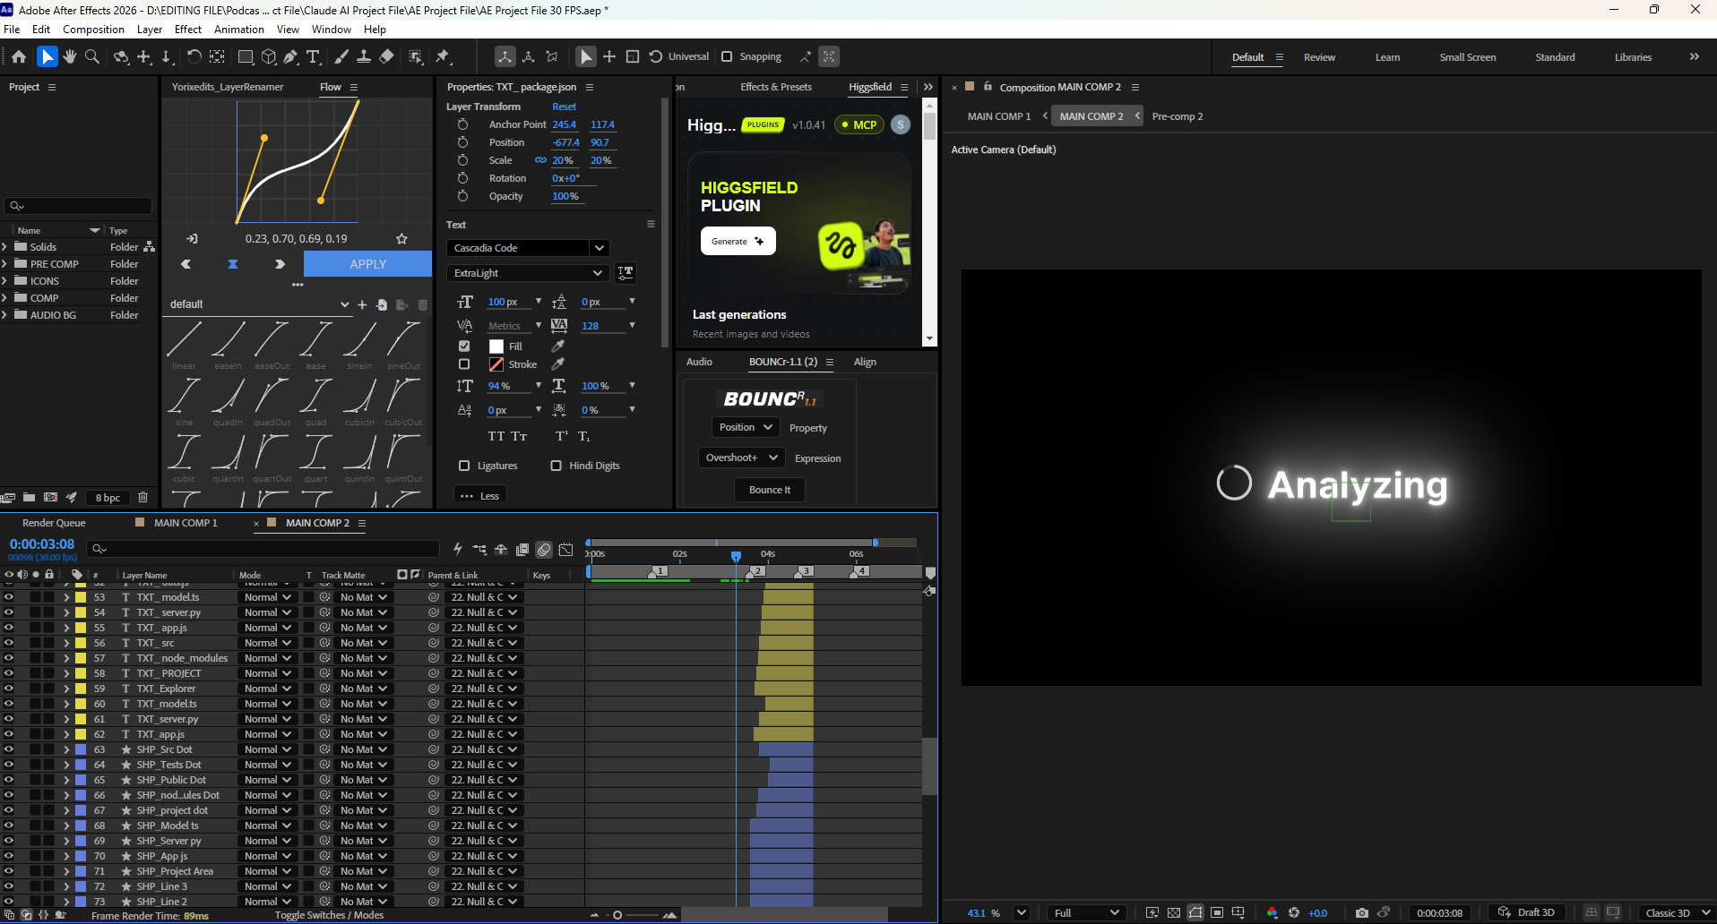
Task: Click the Bounce It button
Action: tap(770, 490)
